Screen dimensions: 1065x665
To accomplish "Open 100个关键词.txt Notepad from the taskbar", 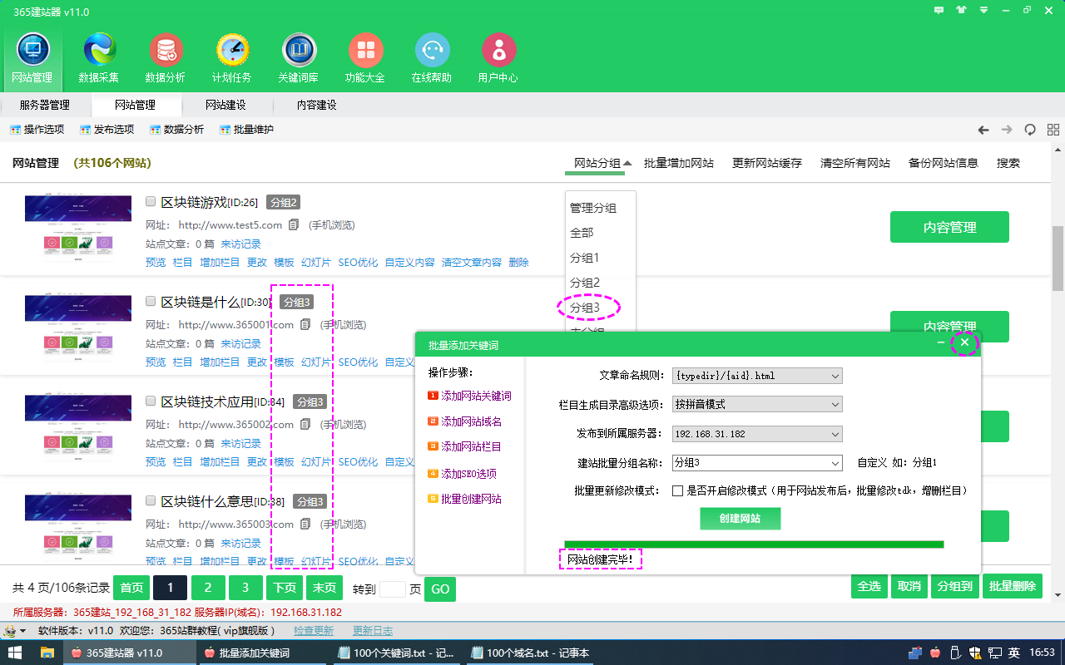I will tap(396, 653).
